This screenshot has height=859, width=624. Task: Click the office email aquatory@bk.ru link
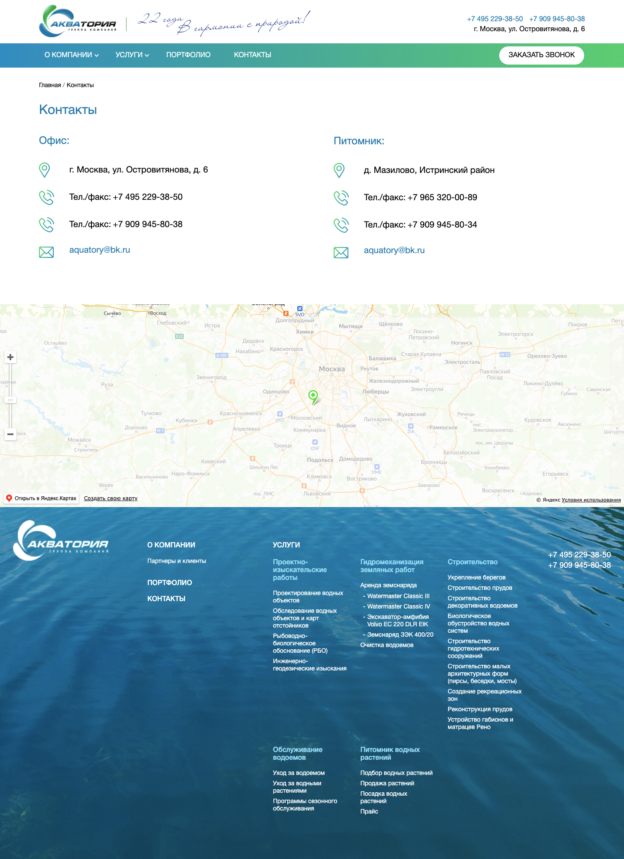pos(100,250)
